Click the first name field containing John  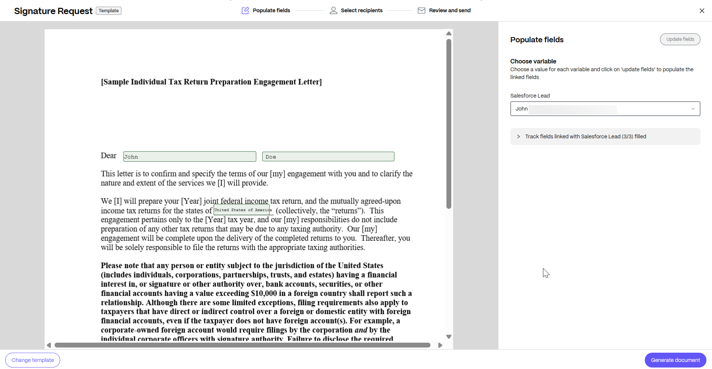pos(189,157)
